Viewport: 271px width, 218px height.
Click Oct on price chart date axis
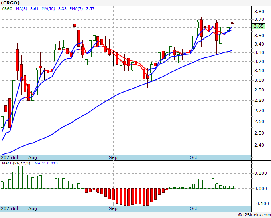tap(193, 157)
